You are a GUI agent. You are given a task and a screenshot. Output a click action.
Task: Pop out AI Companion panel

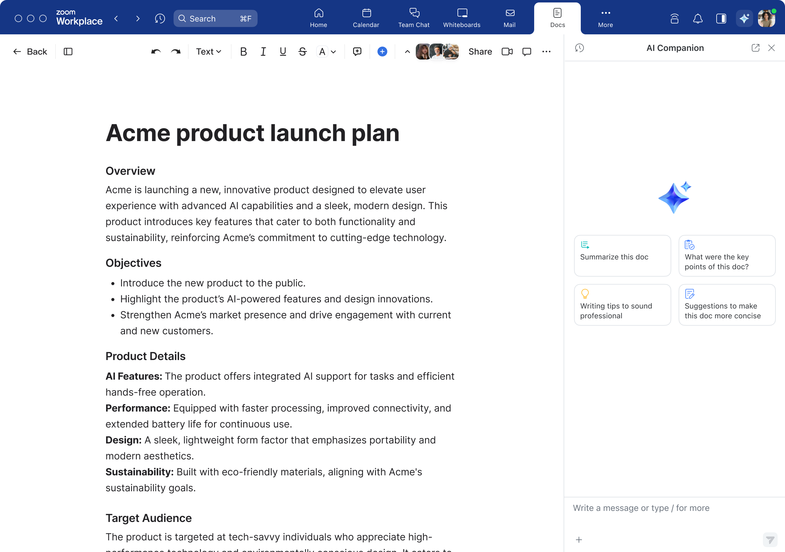755,48
